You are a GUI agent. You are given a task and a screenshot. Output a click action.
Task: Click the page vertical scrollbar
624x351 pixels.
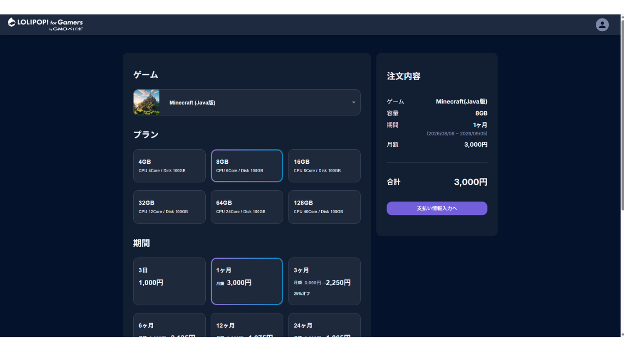[x=622, y=115]
